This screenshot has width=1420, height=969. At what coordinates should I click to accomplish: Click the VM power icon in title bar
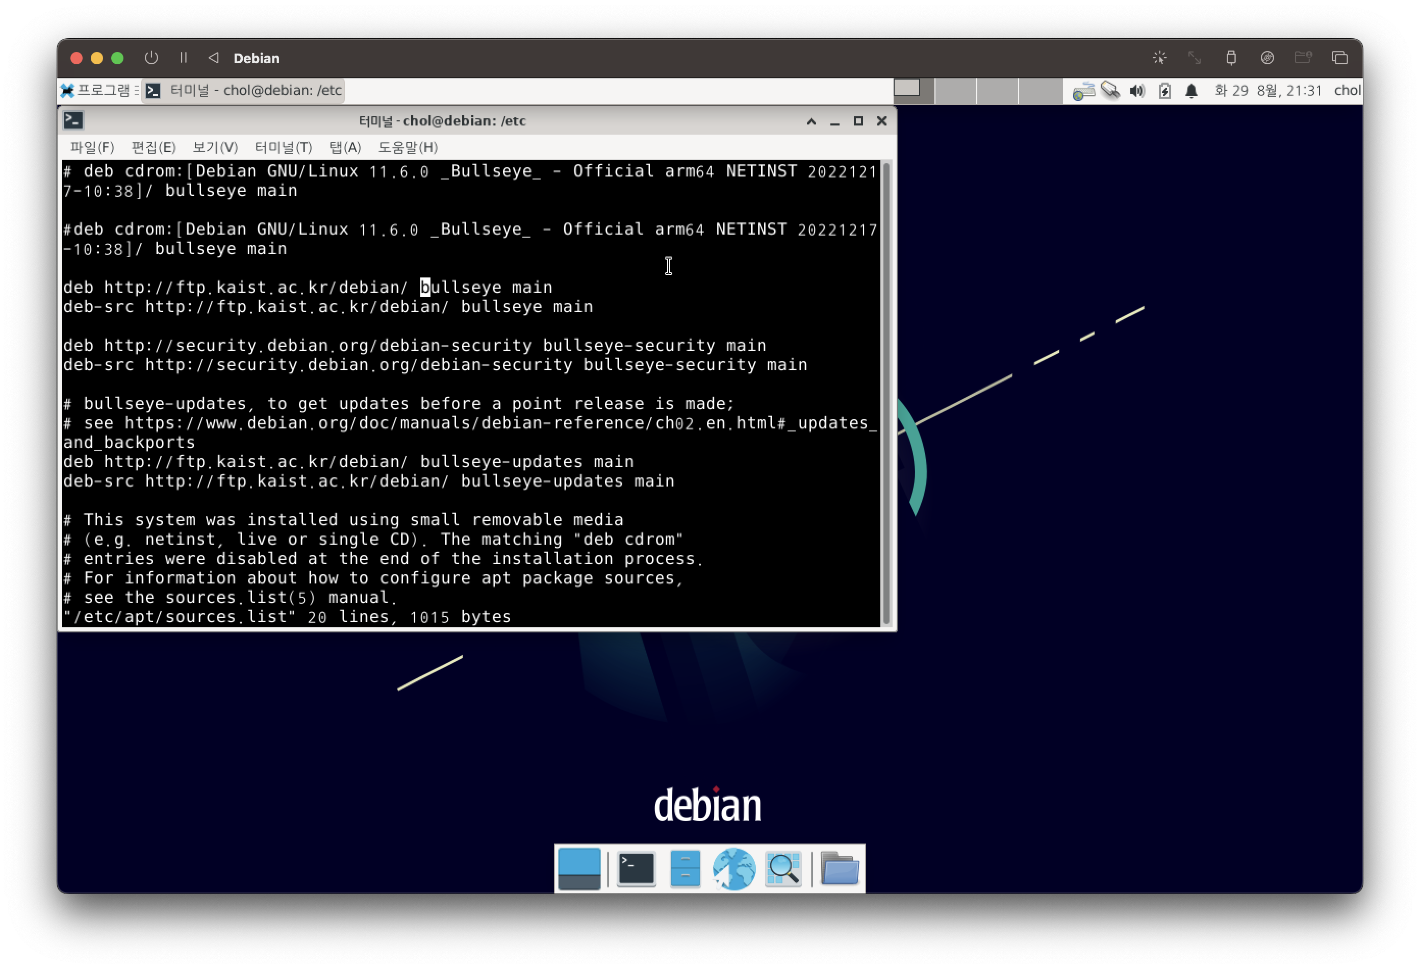tap(151, 58)
